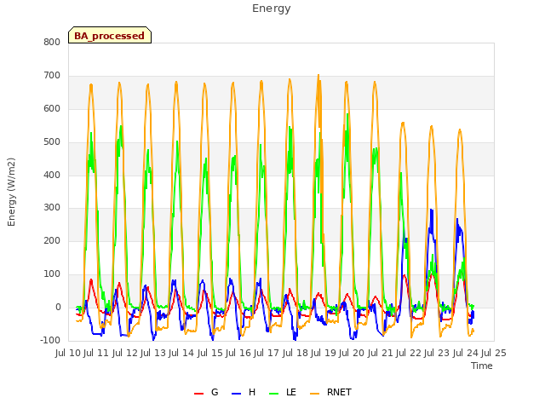Click the Jul 16 x-axis date label

(238, 353)
